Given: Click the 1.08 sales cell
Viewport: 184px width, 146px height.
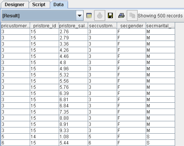Looking at the screenshot, I should click(73, 137).
